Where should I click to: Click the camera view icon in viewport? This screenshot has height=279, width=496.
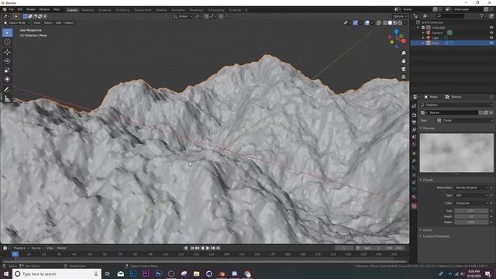click(x=403, y=69)
